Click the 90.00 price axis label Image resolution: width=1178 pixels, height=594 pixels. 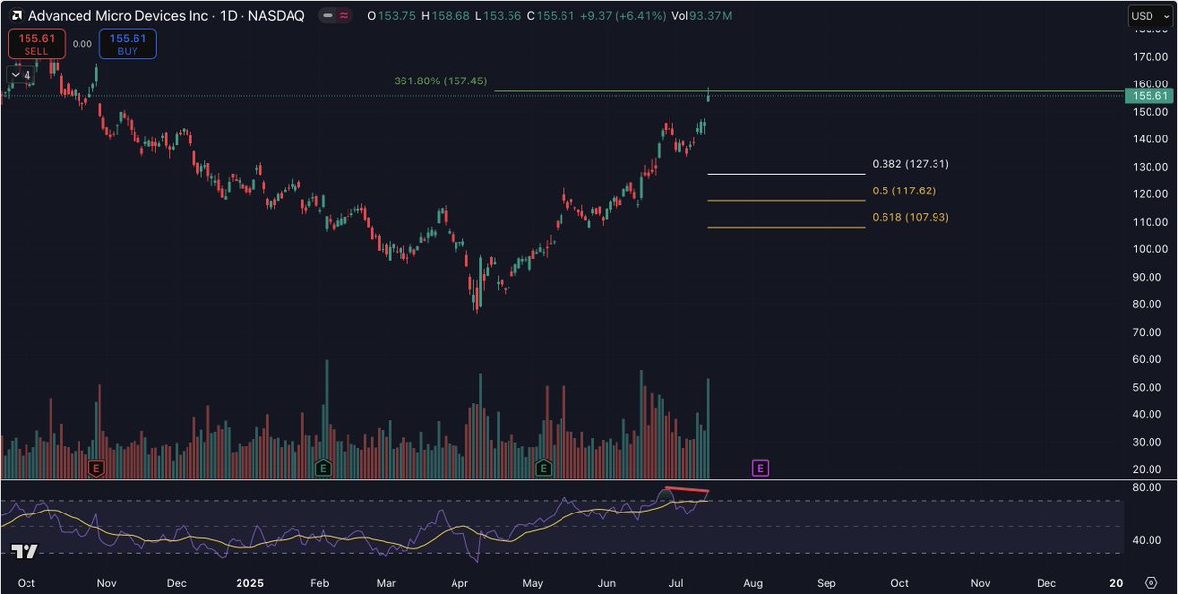[x=1149, y=277]
